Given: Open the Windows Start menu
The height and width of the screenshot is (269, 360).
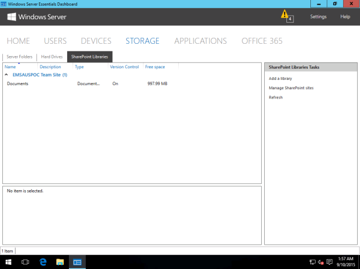Looking at the screenshot, I should pyautogui.click(x=8, y=263).
